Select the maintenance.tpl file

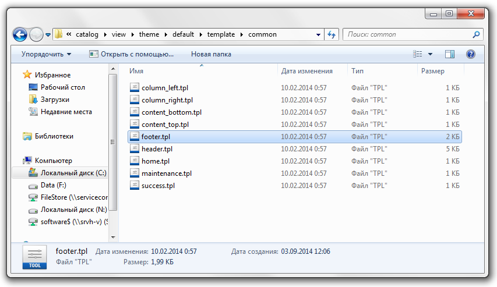[166, 173]
